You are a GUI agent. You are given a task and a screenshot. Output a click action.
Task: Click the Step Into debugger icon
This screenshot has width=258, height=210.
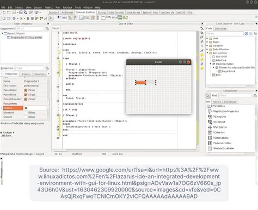tap(36, 18)
